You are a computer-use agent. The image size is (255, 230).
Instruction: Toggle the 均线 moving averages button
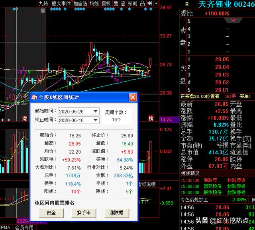pos(94,4)
